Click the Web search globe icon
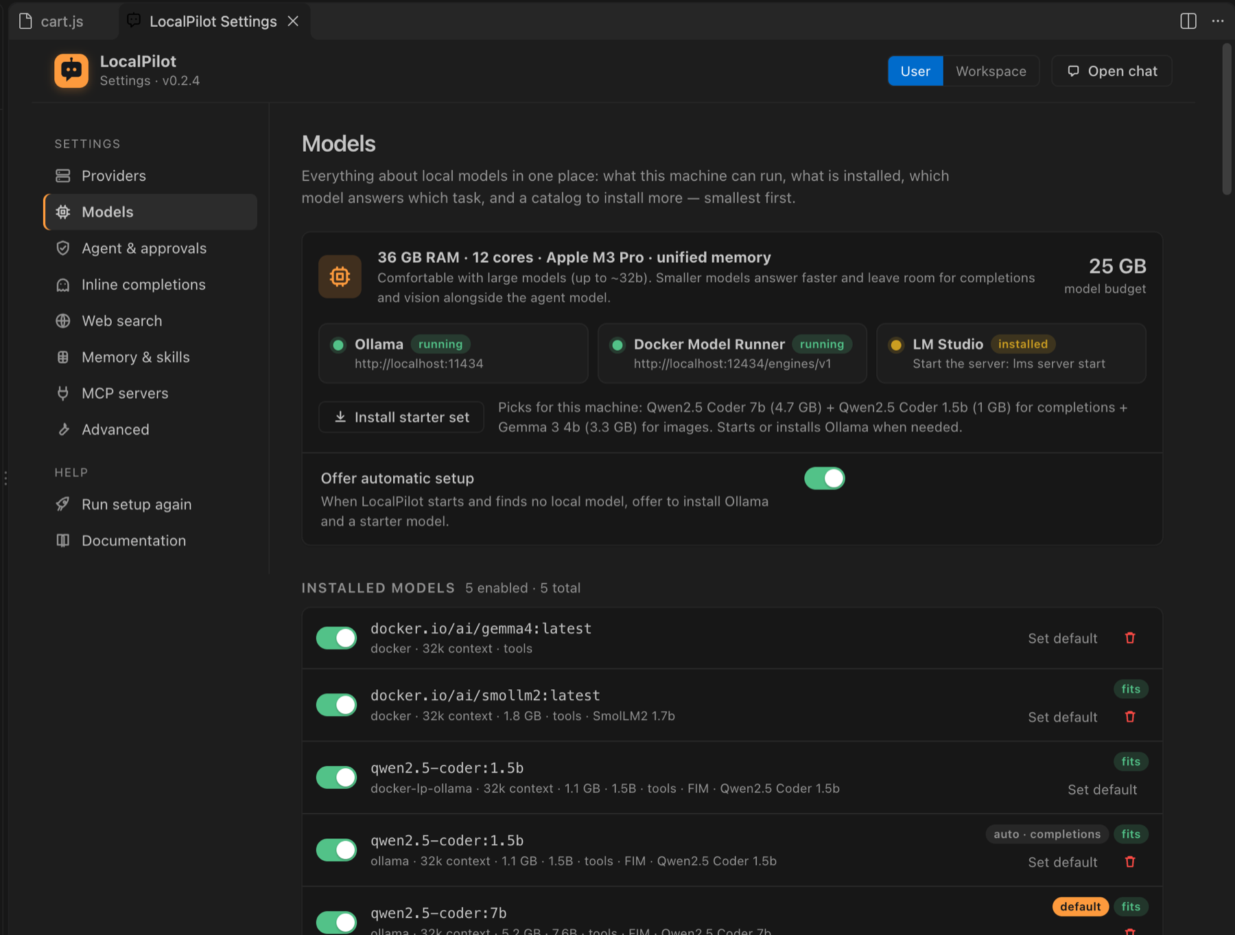 (63, 321)
